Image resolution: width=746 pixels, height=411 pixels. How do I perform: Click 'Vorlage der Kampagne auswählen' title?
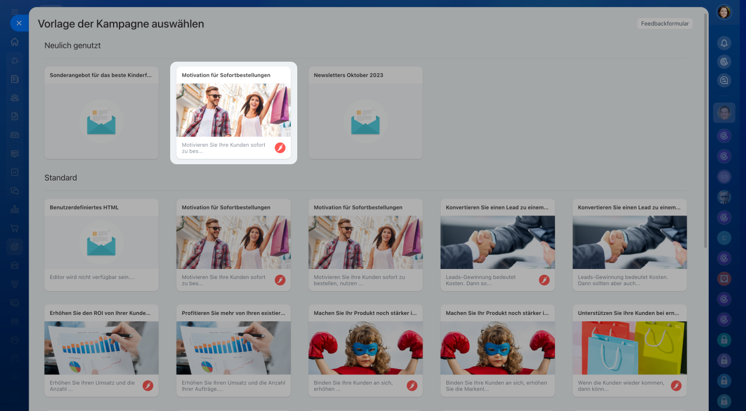121,24
